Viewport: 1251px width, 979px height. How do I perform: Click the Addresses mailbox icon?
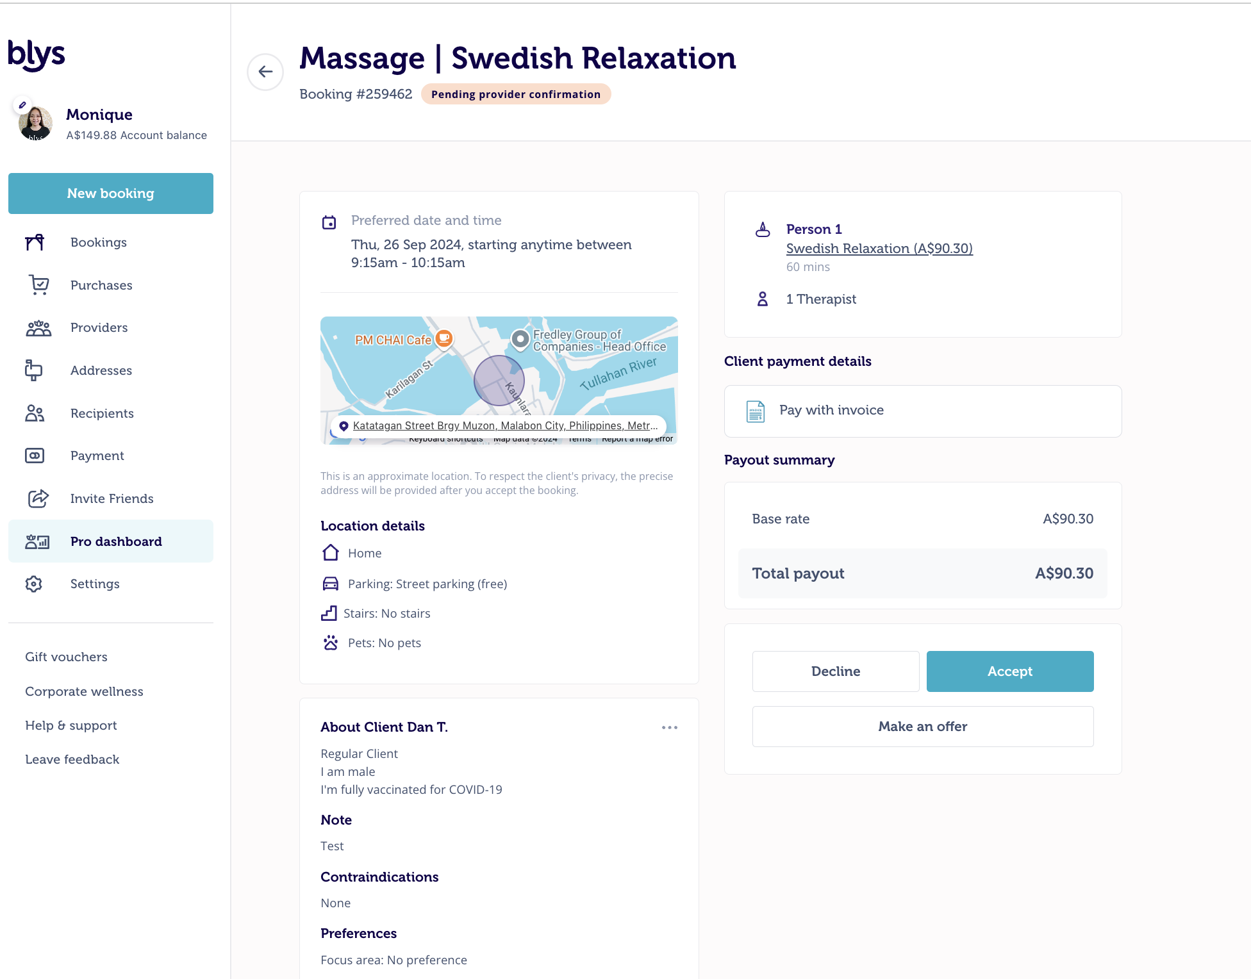(x=33, y=370)
